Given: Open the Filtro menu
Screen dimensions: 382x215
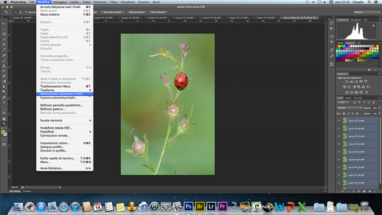Looking at the screenshot, I should coord(114,2).
